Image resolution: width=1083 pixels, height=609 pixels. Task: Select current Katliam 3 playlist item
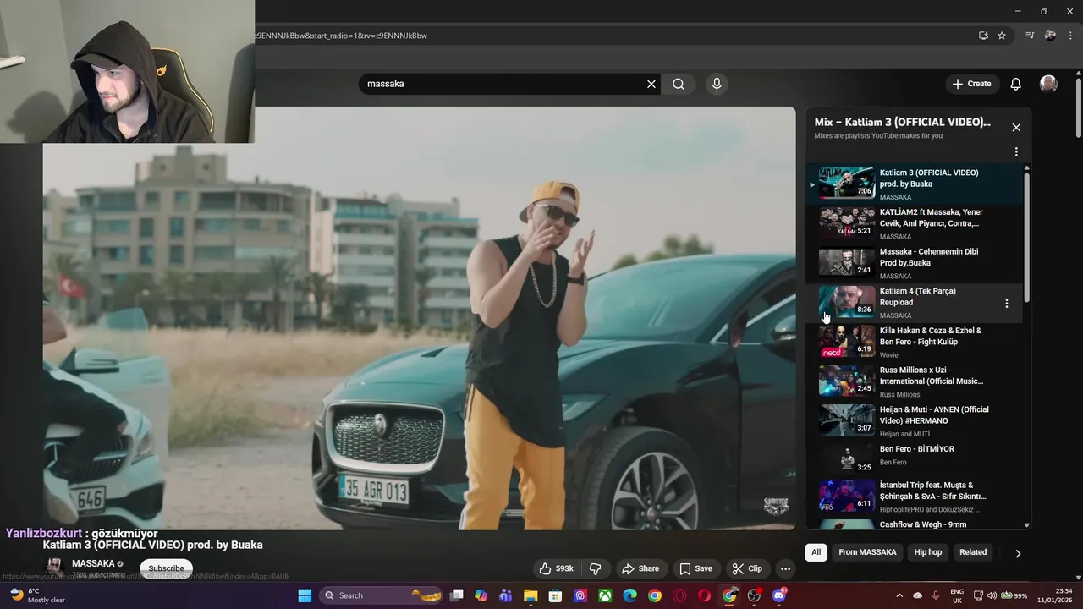[x=914, y=184]
